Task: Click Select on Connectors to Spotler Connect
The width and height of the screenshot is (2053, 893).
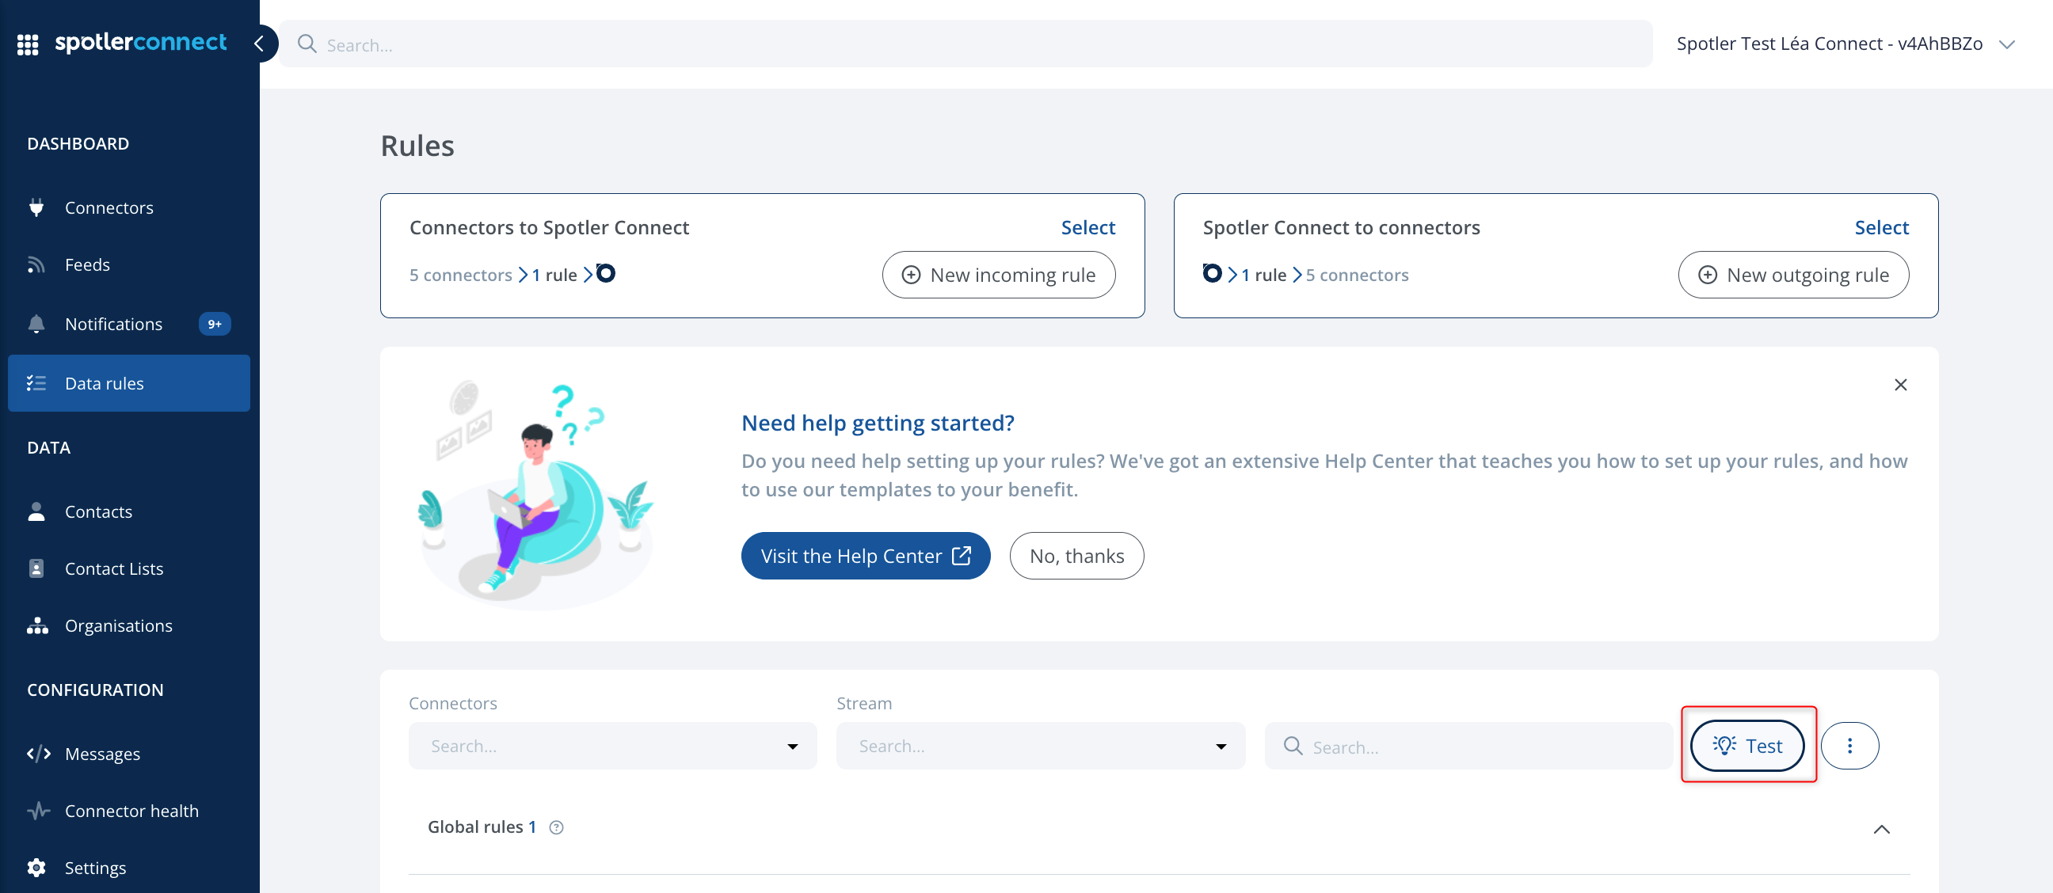Action: [1087, 227]
